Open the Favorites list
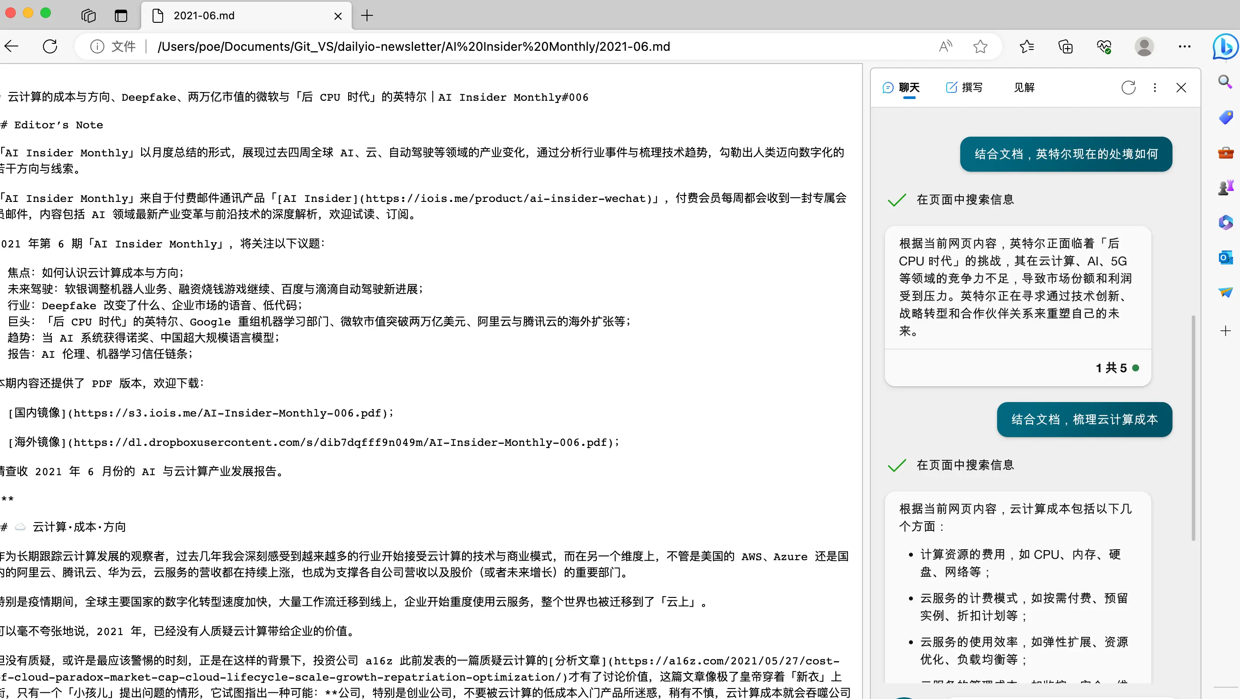The width and height of the screenshot is (1240, 699). pos(1026,46)
